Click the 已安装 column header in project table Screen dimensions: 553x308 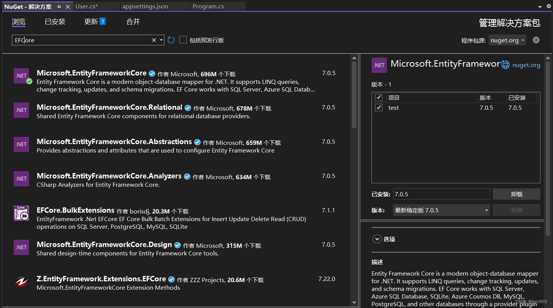pyautogui.click(x=521, y=98)
